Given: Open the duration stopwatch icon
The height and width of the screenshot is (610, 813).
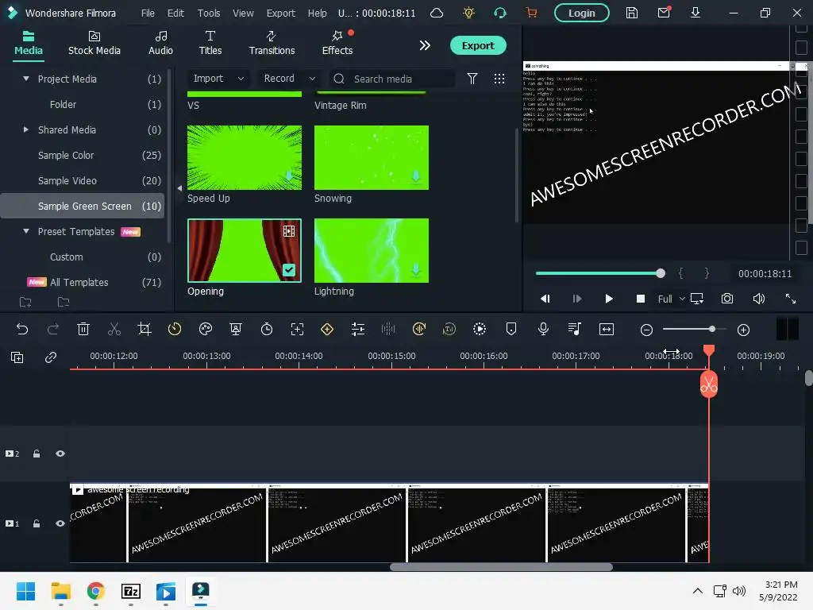Looking at the screenshot, I should pos(267,330).
